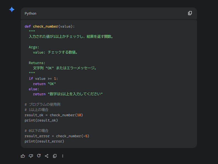Click the Japanese error message string
The height and width of the screenshot is (164, 218).
coord(75,94)
